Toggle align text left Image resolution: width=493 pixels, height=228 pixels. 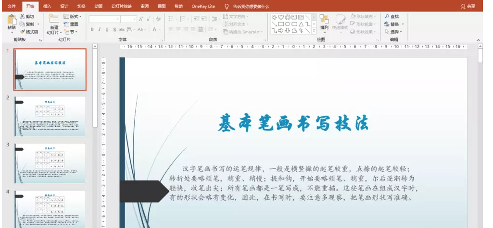point(171,29)
